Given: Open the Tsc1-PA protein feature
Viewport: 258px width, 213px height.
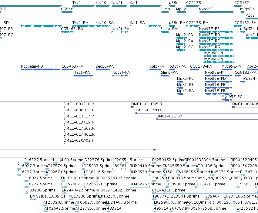Looking at the screenshot, I should (84, 76).
